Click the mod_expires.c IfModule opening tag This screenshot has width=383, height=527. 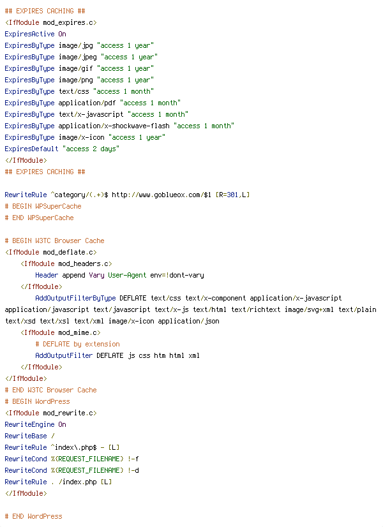[51, 22]
